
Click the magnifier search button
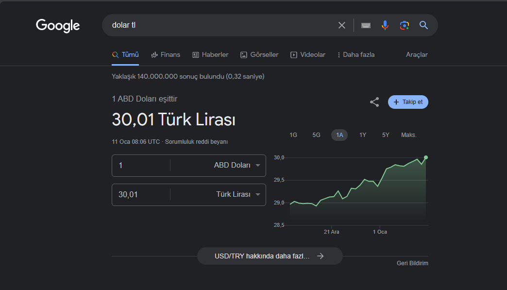[423, 25]
